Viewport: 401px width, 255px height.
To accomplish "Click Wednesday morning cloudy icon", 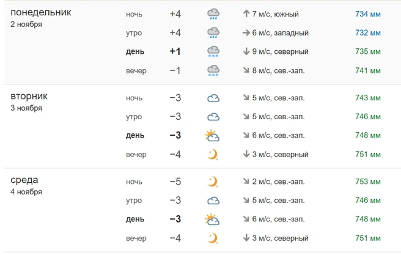I will point(213,201).
